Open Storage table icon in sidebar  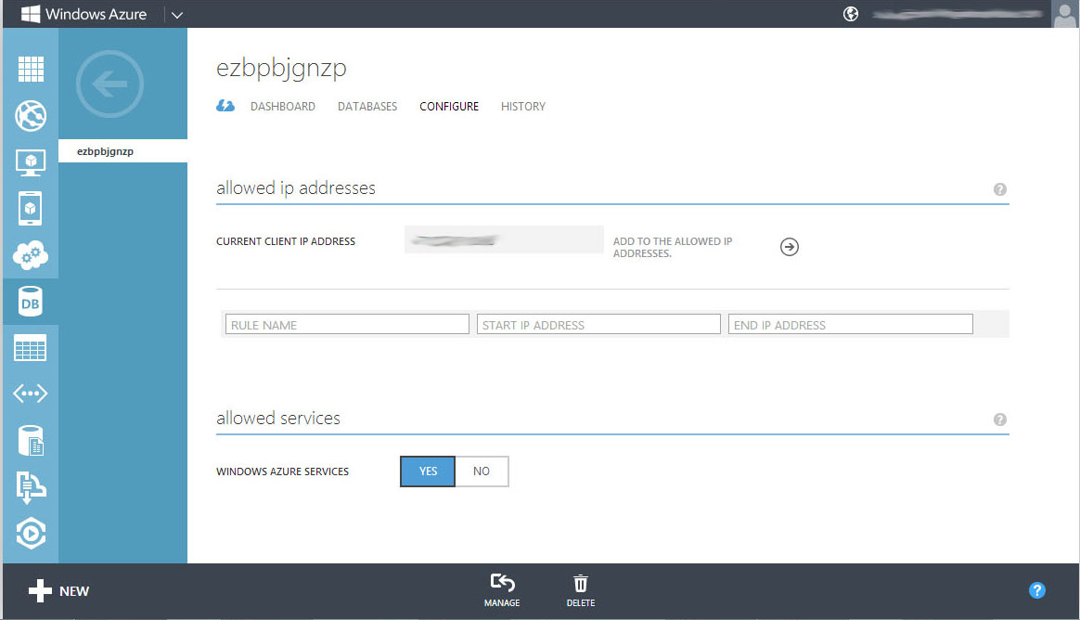pos(31,348)
